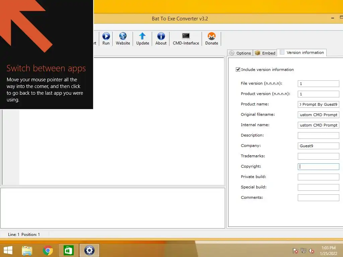Switch to the Options tab
This screenshot has height=257, width=343.
click(240, 53)
